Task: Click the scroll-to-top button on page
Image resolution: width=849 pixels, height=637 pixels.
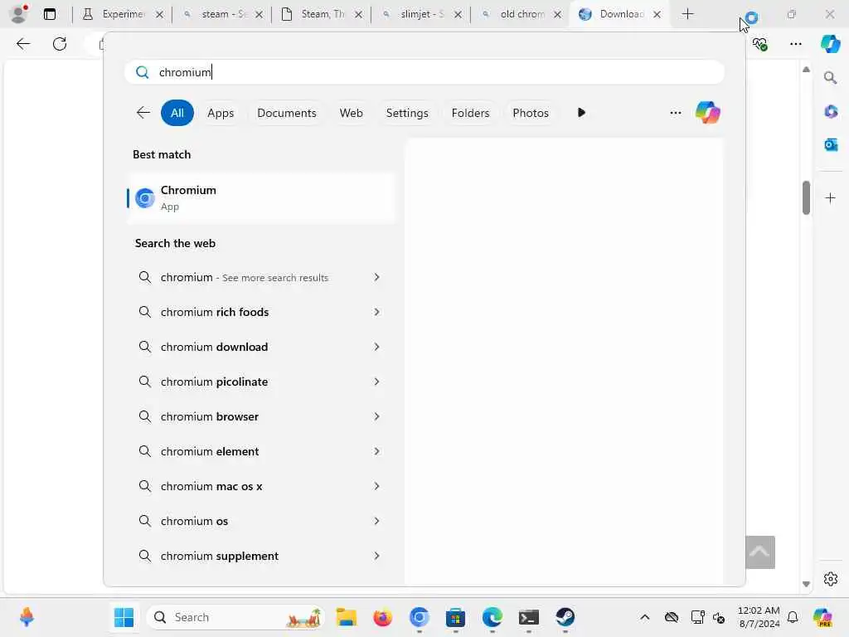Action: 760,552
